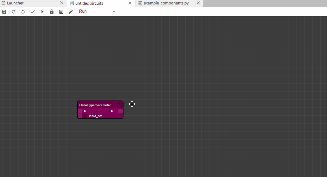Toggle the lock icon in toolbar

[x=52, y=12]
